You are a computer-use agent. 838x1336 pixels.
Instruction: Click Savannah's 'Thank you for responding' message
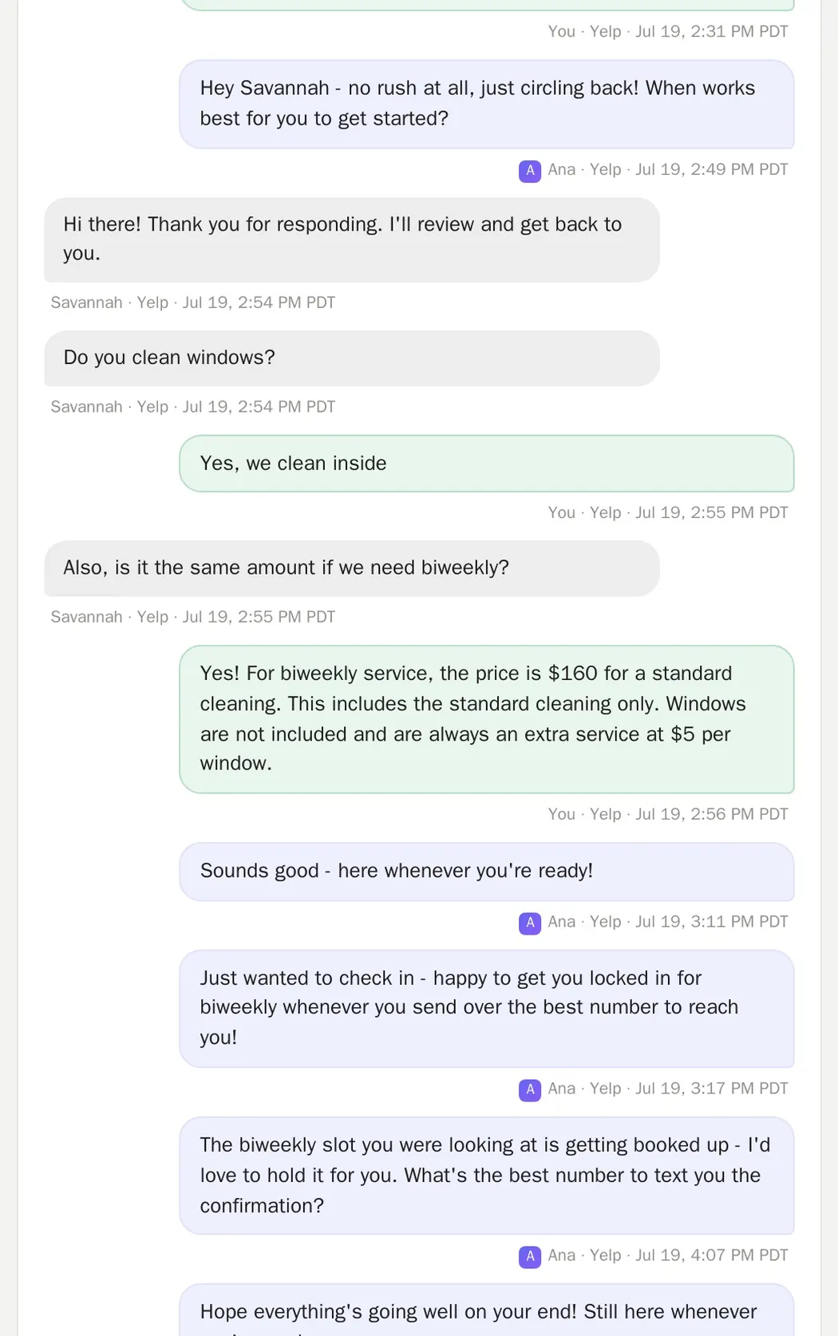[x=352, y=239]
